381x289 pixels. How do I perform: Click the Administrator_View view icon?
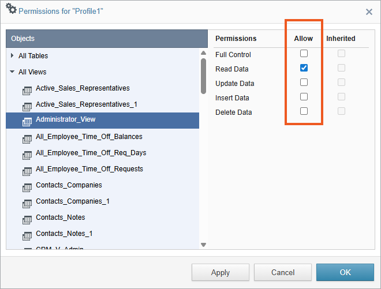(x=27, y=122)
